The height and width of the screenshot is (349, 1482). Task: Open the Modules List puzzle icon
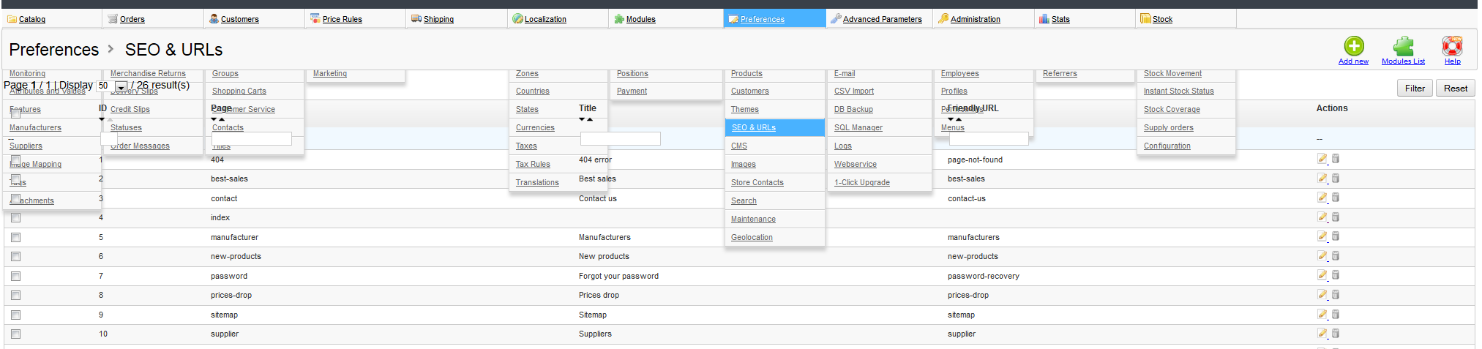(1403, 47)
